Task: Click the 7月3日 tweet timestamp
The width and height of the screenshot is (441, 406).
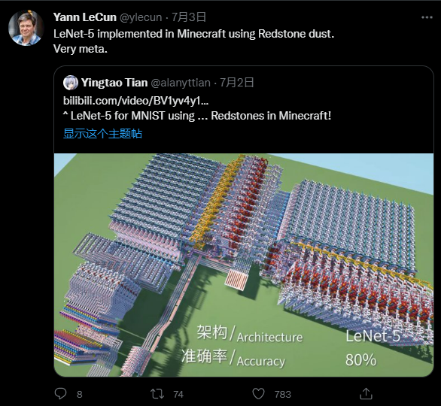Action: tap(189, 17)
